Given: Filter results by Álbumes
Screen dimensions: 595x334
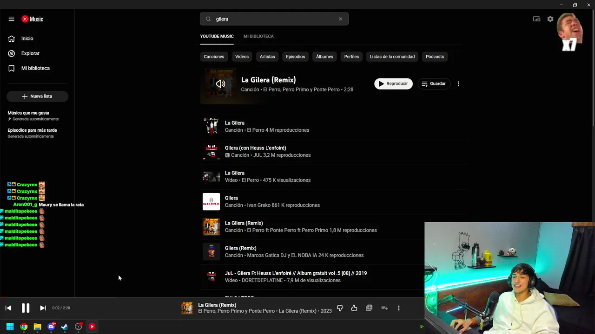Looking at the screenshot, I should pos(324,57).
